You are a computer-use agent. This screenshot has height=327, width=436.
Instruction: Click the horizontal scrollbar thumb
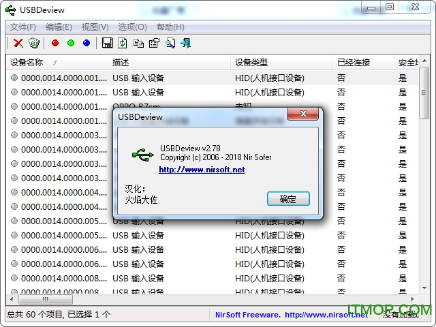pos(46,300)
